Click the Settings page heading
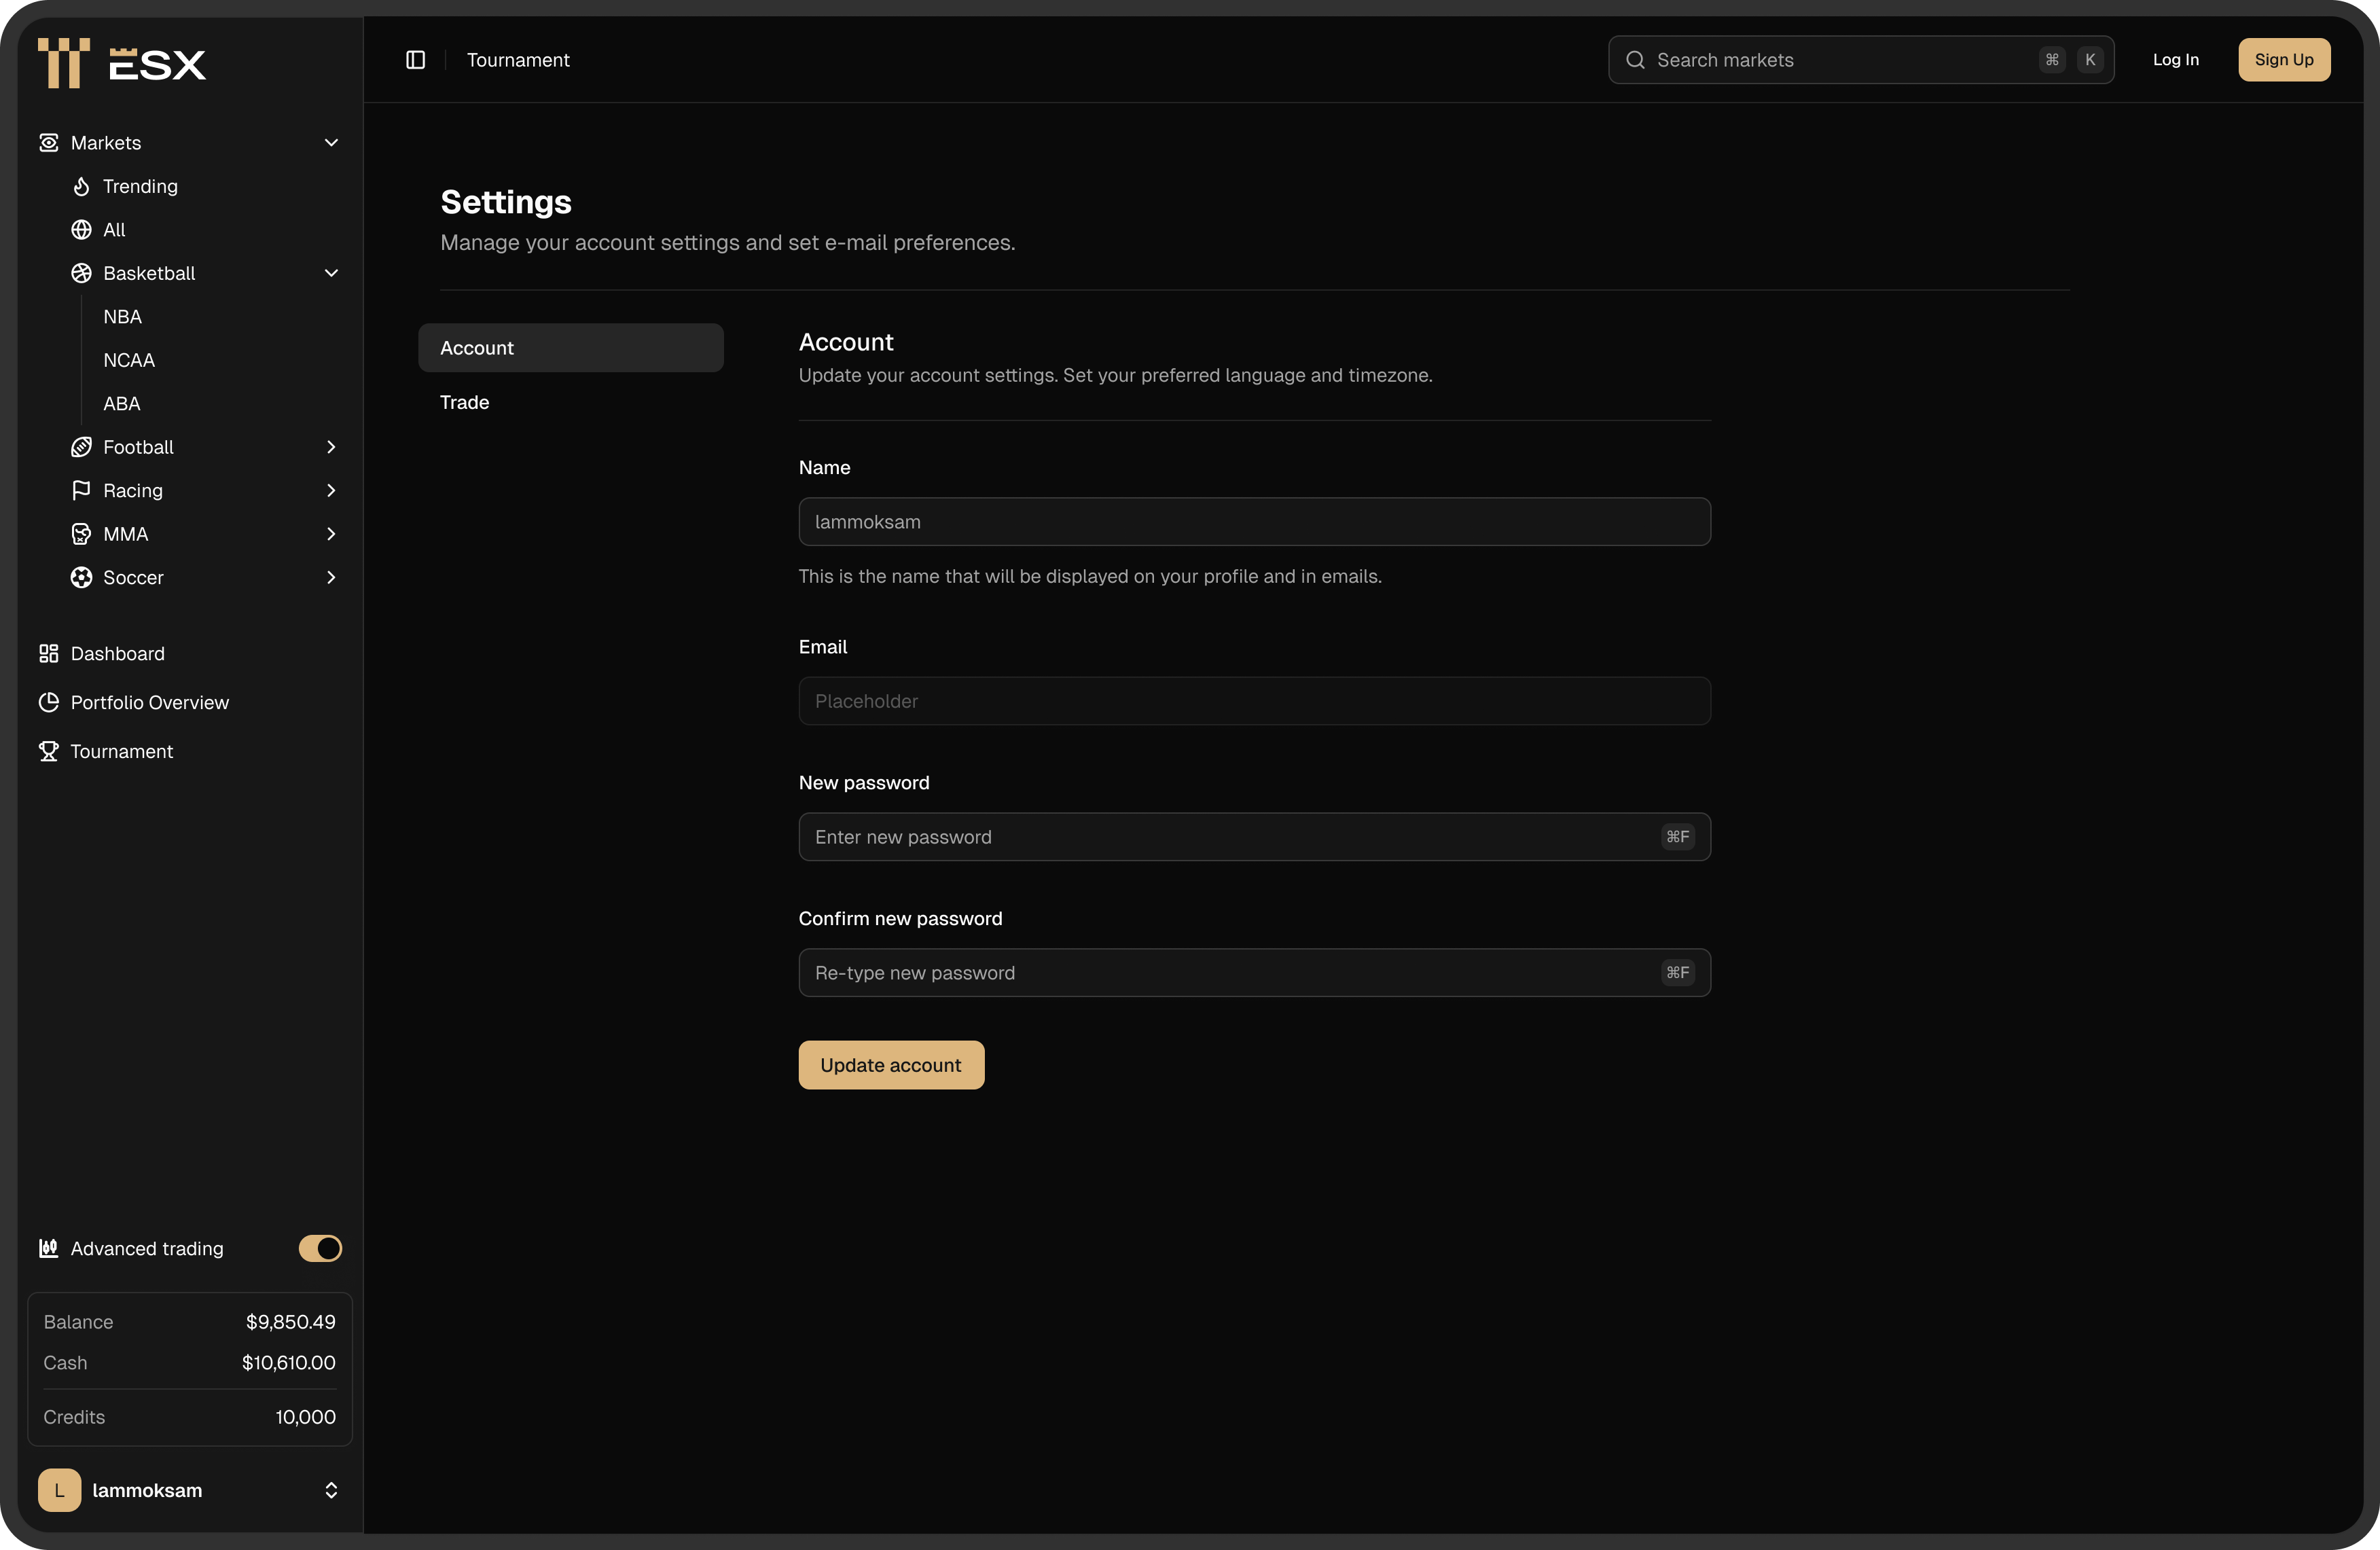 point(506,202)
